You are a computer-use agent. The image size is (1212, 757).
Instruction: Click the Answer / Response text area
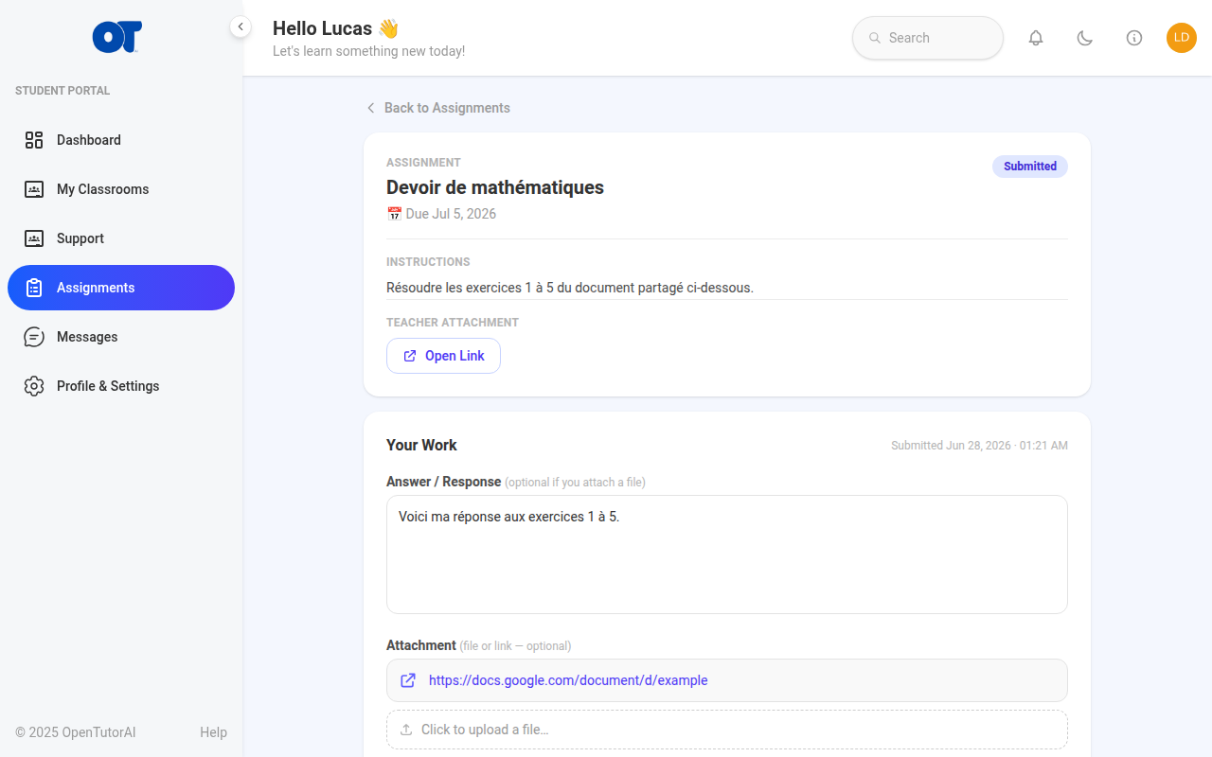tap(727, 555)
